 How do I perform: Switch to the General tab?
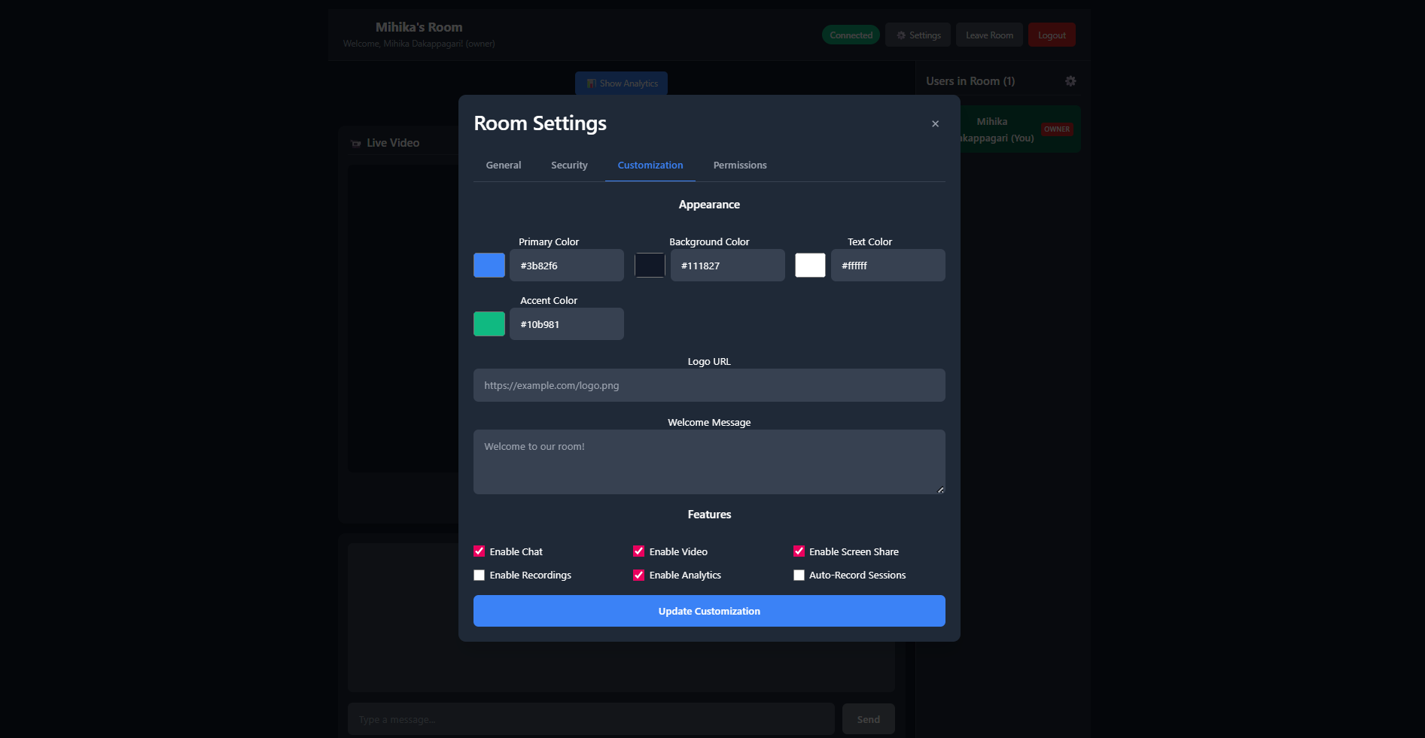503,166
